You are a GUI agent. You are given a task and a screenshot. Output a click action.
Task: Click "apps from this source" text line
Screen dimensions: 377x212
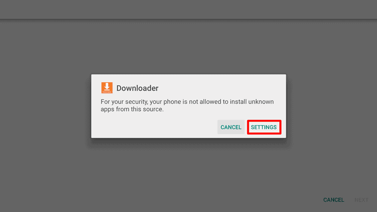click(x=132, y=110)
